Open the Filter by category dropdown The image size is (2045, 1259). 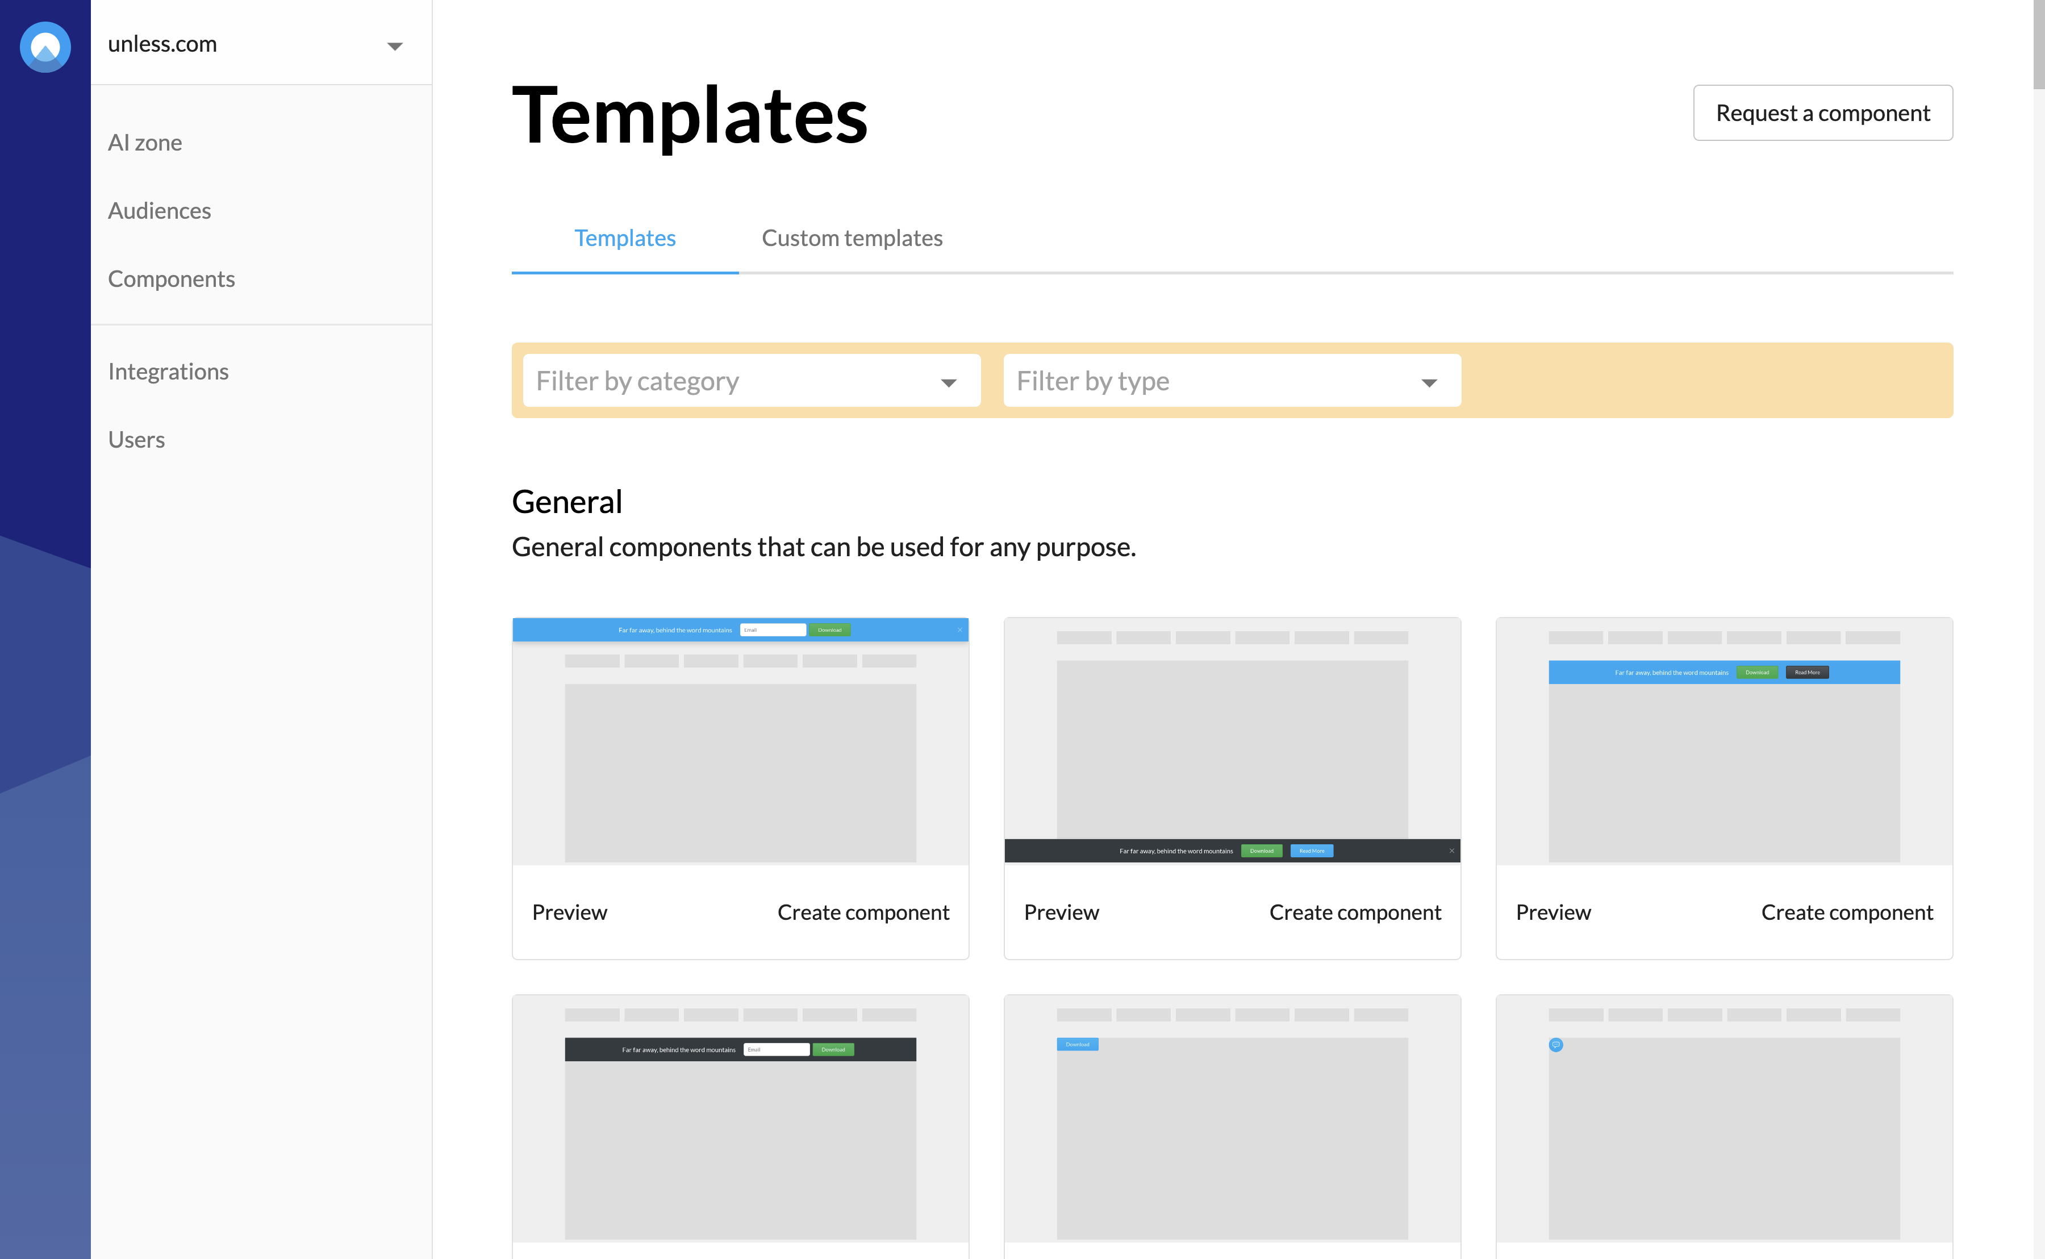click(751, 381)
